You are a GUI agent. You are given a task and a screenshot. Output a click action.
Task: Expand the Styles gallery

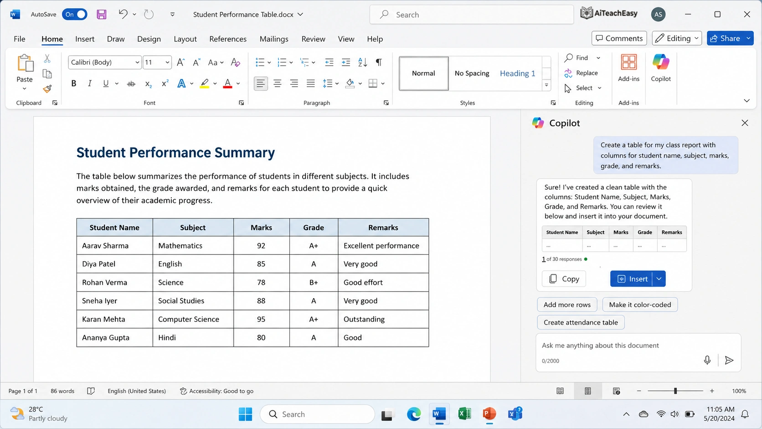(546, 85)
